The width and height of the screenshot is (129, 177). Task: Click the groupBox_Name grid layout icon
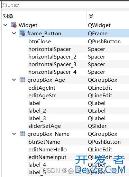click(22, 134)
